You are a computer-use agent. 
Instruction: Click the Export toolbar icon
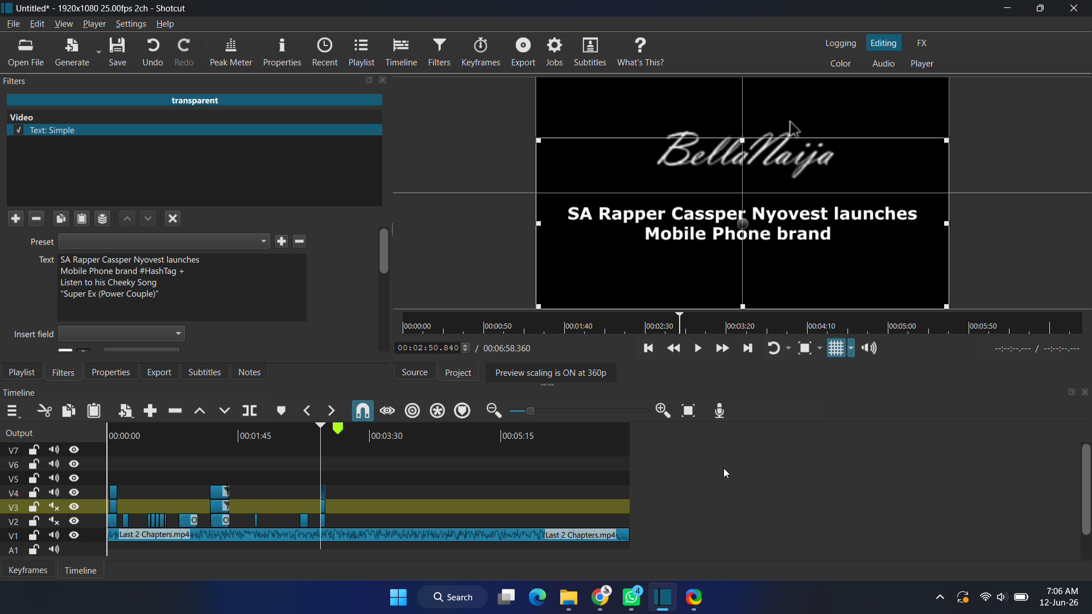523,52
